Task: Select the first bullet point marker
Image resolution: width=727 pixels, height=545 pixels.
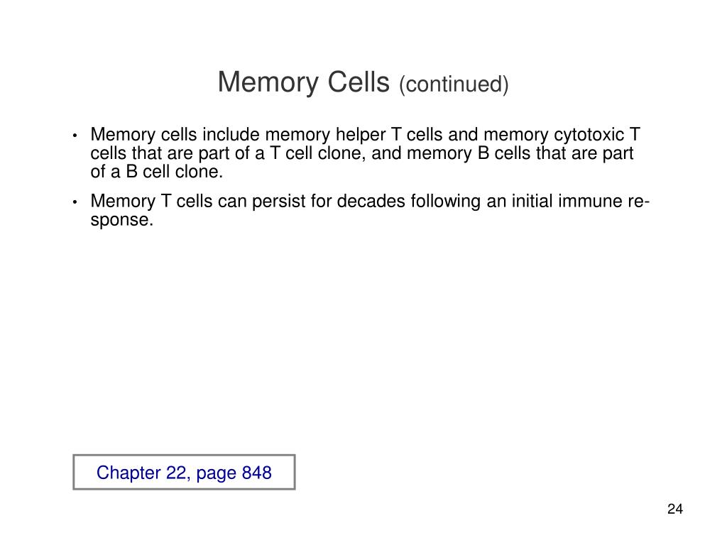Action: tap(75, 136)
